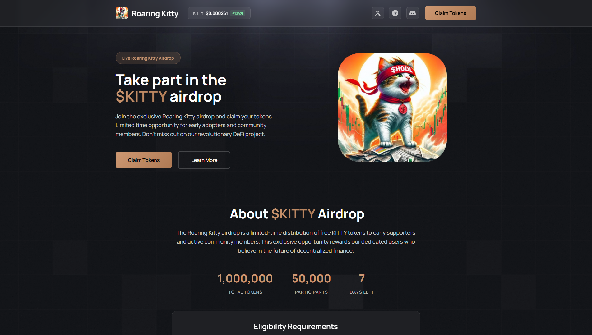Screen dimensions: 592x335
Task: Click the 1,000,000 total tokens value
Action: point(245,279)
